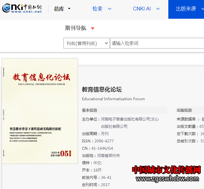Open the 总库 dropdown arrow
This screenshot has width=204, height=189.
pyautogui.click(x=69, y=9)
